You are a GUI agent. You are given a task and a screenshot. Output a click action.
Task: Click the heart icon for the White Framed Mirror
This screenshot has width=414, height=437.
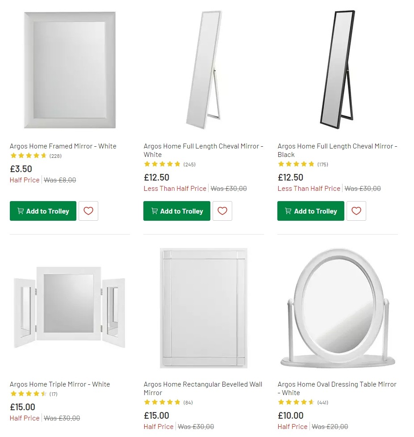point(88,210)
